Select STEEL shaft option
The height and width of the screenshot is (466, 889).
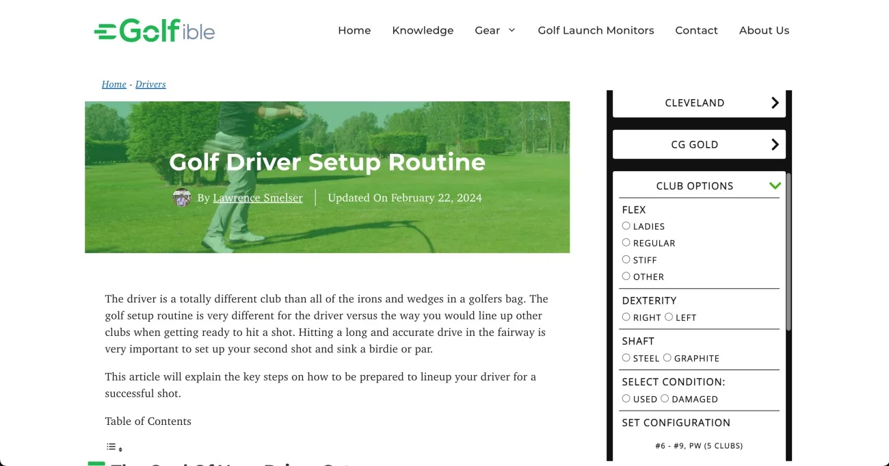pos(626,357)
